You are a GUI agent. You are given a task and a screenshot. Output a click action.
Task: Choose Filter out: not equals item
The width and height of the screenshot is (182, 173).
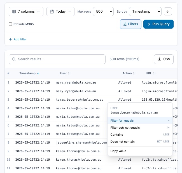pos(140,128)
